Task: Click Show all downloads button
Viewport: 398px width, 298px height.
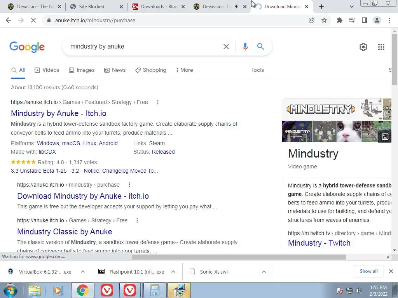Action: pos(368,271)
